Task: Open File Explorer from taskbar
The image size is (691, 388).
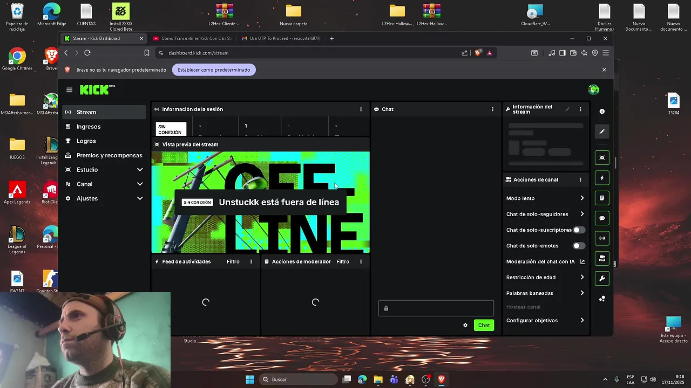Action: pos(378,379)
